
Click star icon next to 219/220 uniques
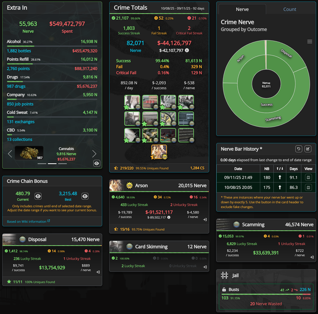pos(116,168)
